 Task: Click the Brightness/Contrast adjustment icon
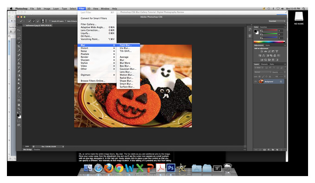point(261,51)
